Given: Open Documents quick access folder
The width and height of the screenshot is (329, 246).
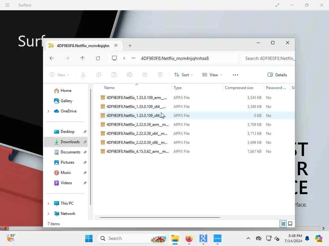Looking at the screenshot, I should (x=70, y=152).
